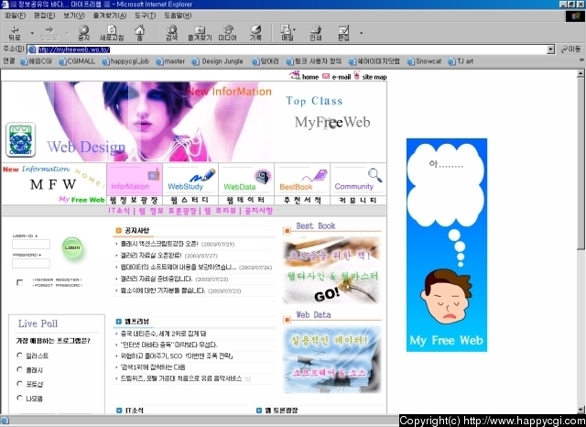Screen dimensions: 586x427
Task: Click the Go (이동) button by address bar
Action: 571,49
